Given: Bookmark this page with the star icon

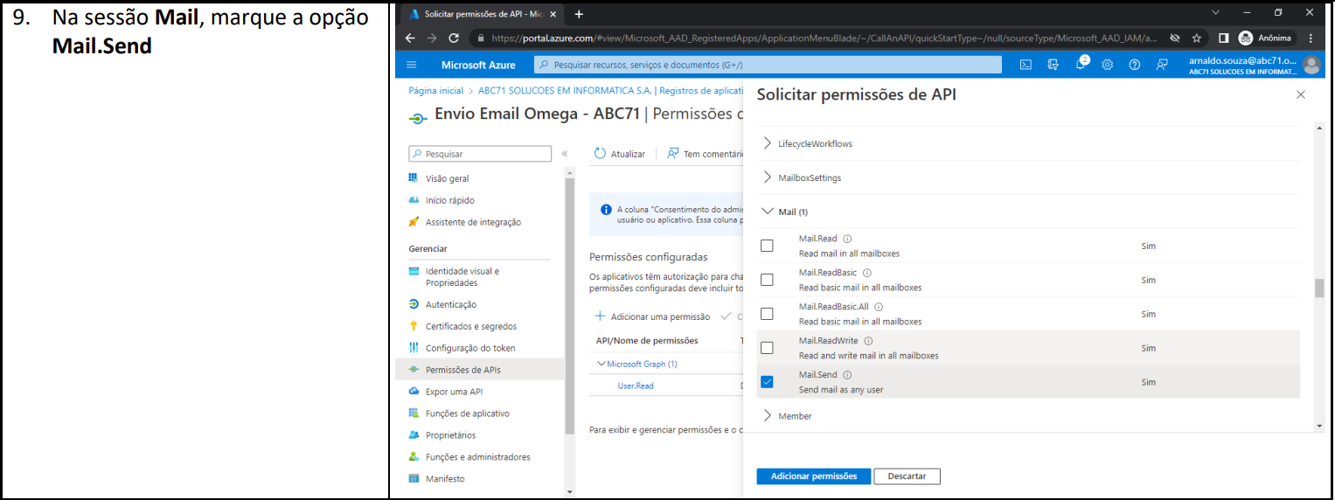Looking at the screenshot, I should pyautogui.click(x=1197, y=38).
